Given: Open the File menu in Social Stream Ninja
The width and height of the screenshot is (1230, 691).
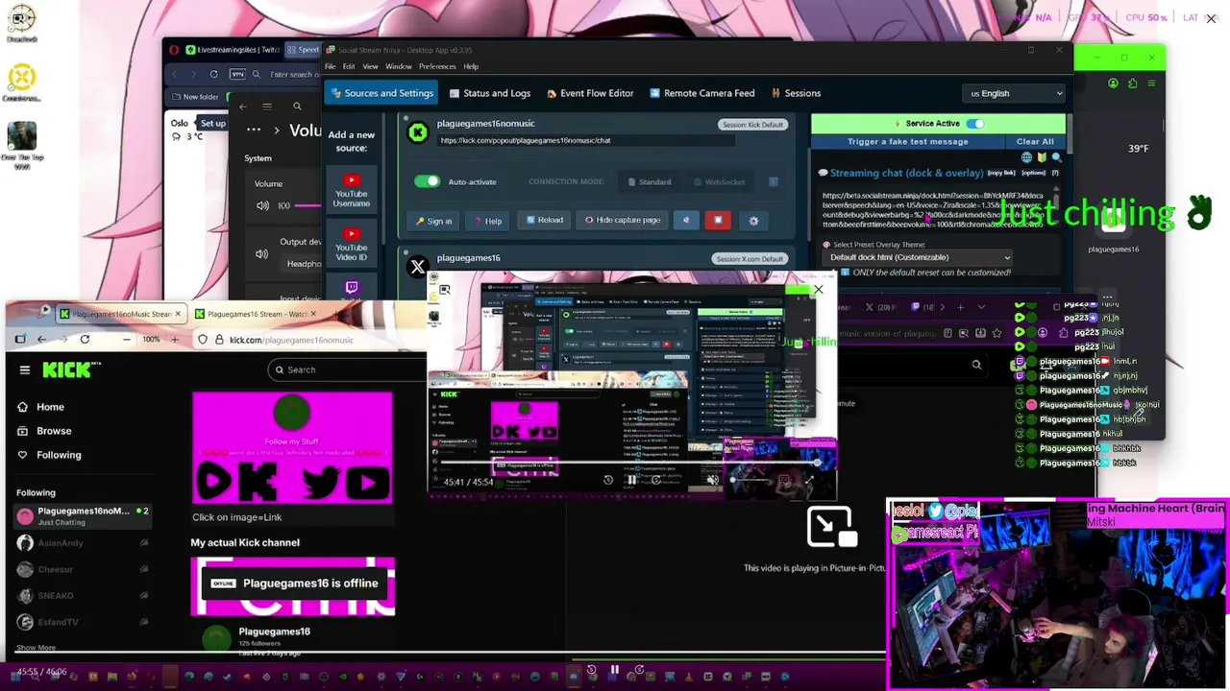Looking at the screenshot, I should [330, 66].
